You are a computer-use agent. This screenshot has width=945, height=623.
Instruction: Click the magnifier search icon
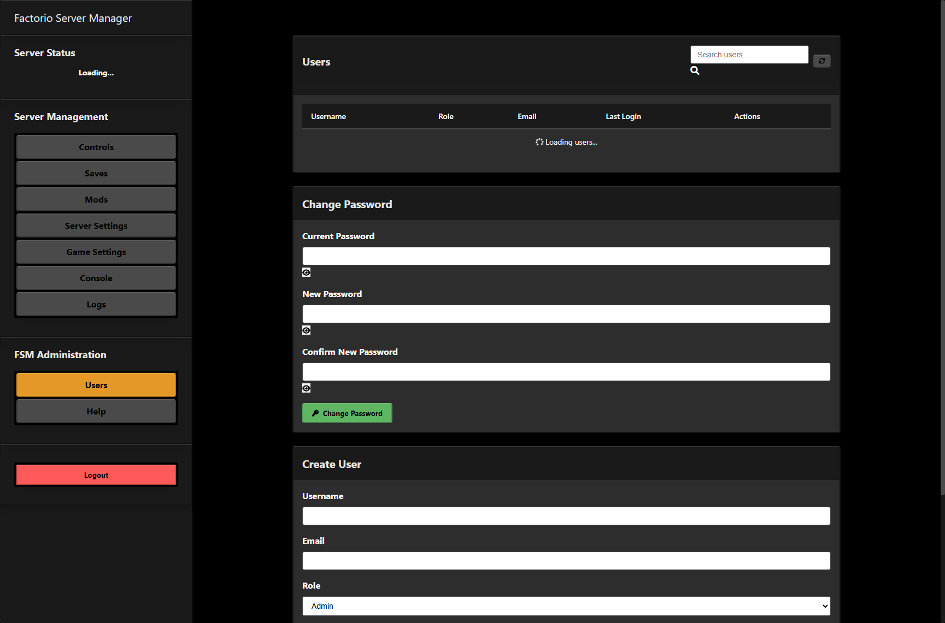(x=695, y=70)
